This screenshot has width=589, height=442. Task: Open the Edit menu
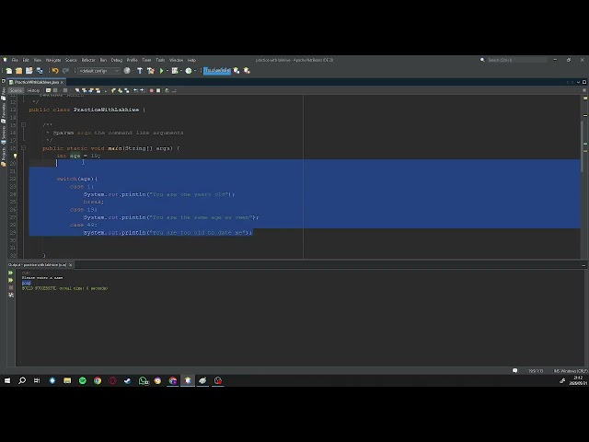(x=26, y=60)
